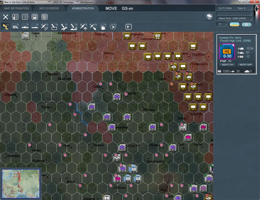
Task: Click the light blue '0' indicator pill
Action: 246,24
